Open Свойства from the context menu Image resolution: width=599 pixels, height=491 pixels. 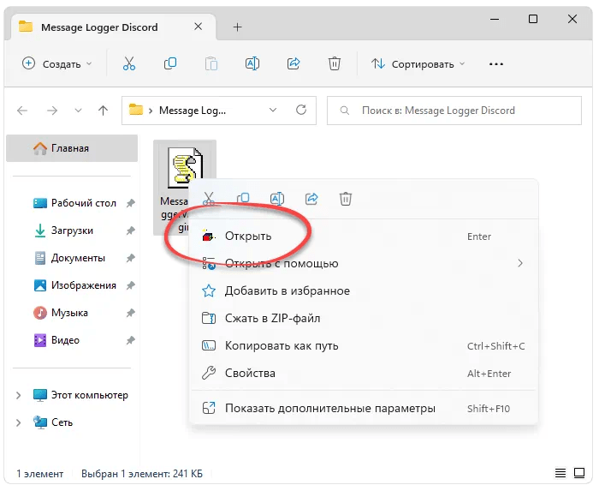(x=364, y=374)
